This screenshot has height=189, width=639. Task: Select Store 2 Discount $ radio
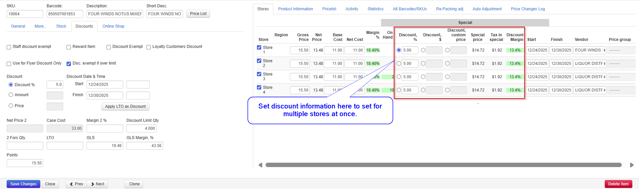[423, 64]
